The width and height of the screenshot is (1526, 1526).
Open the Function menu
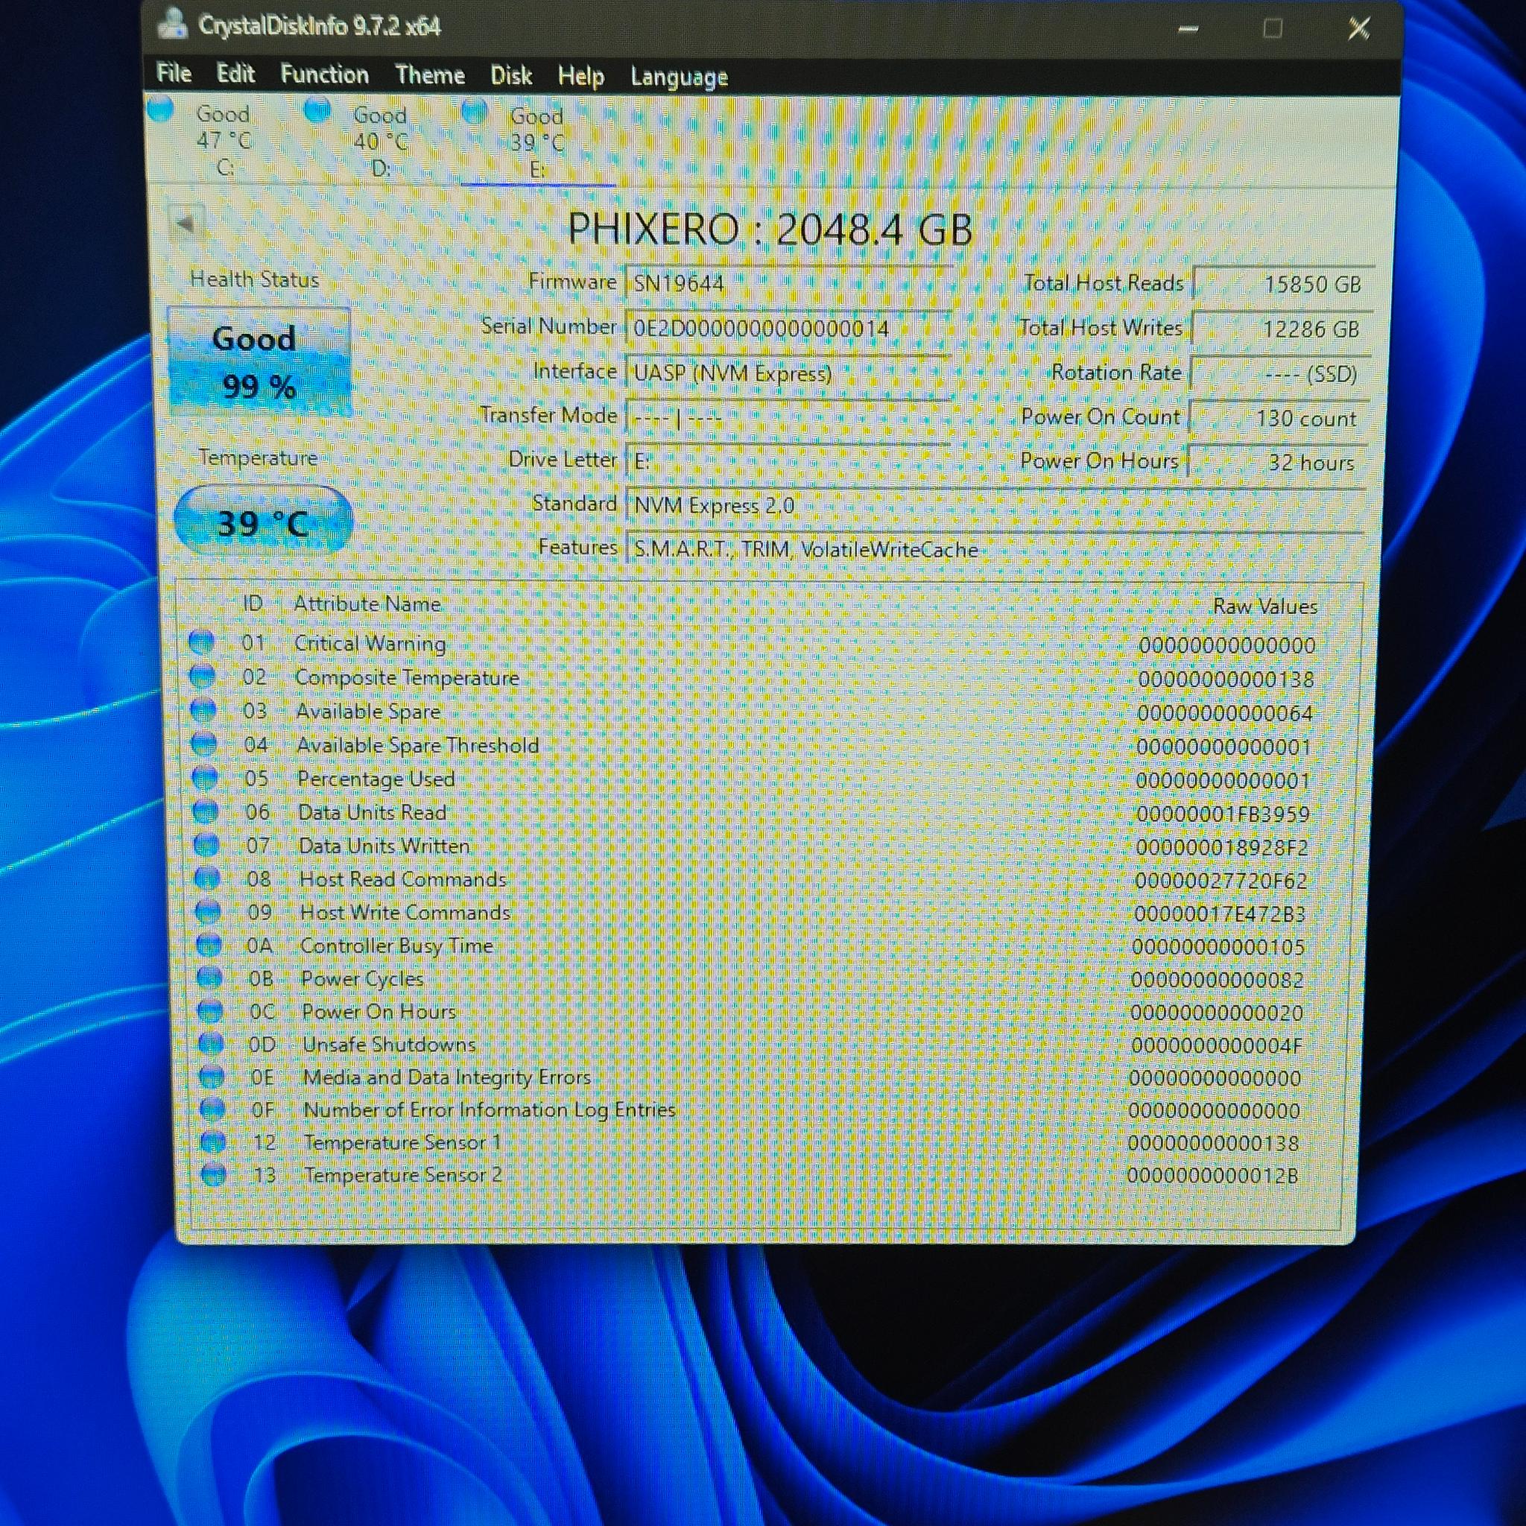pyautogui.click(x=325, y=75)
